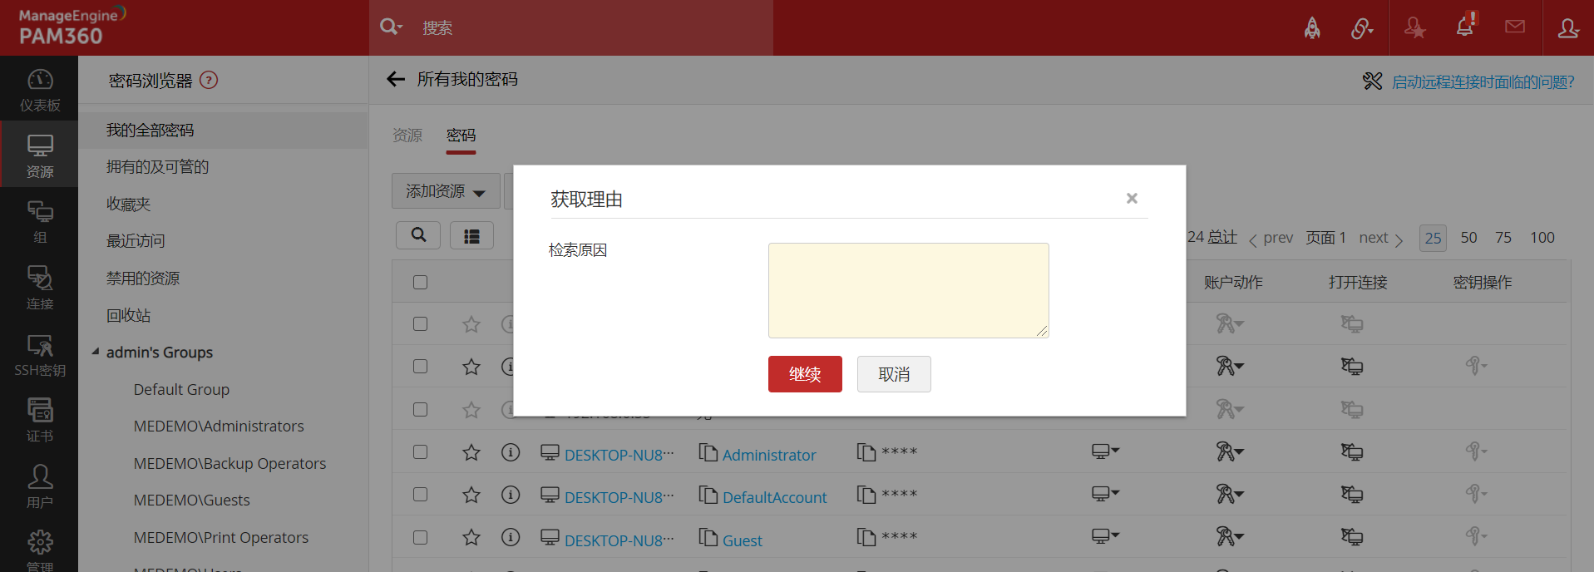Screen dimensions: 1594x572
Task: Open the mail envelope icon
Action: [x=1515, y=27]
